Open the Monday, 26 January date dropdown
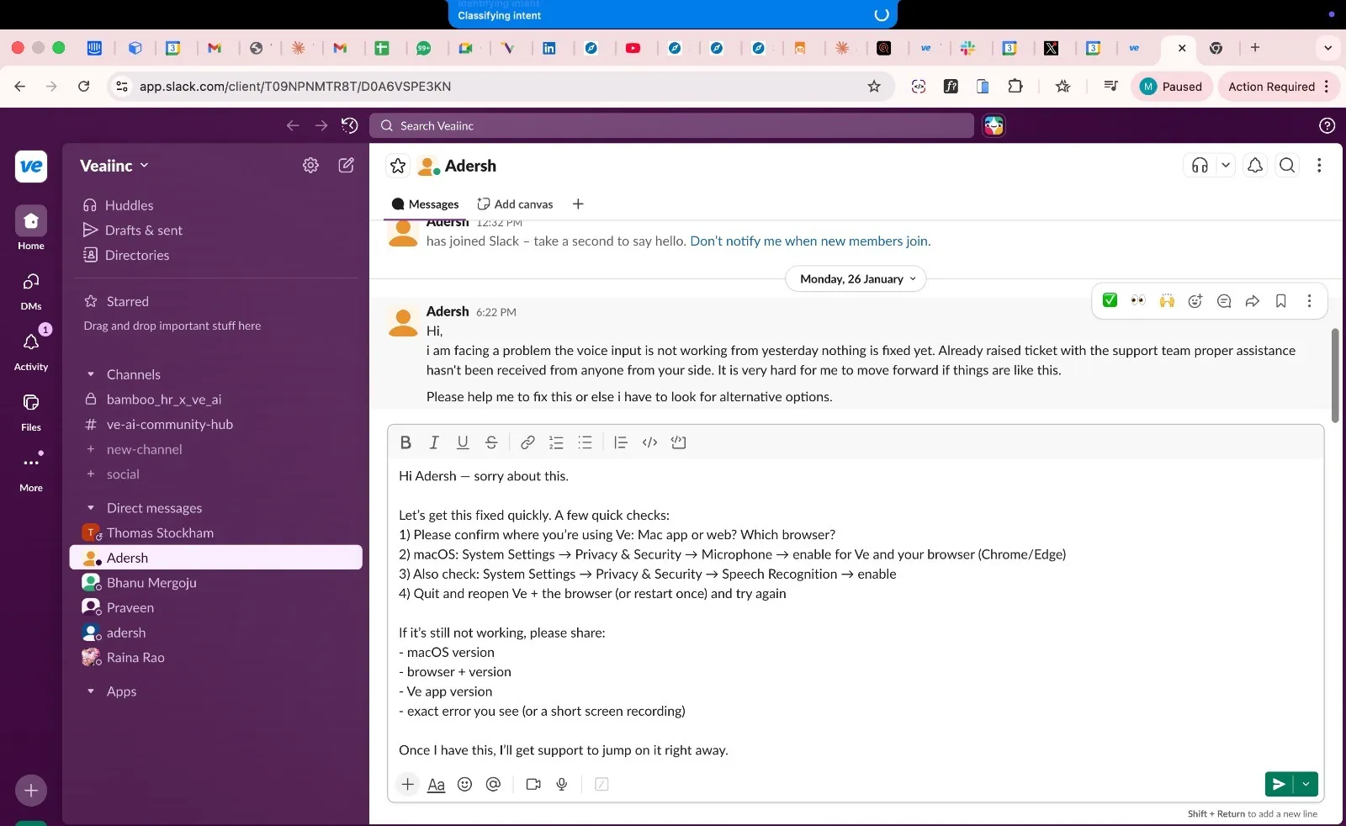 point(856,279)
